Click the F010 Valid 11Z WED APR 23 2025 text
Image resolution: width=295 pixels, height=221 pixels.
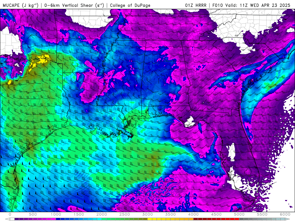tap(251, 5)
